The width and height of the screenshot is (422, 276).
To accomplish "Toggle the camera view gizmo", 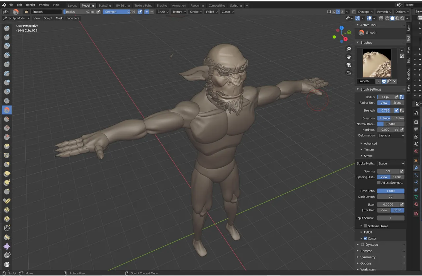I will click(x=349, y=65).
